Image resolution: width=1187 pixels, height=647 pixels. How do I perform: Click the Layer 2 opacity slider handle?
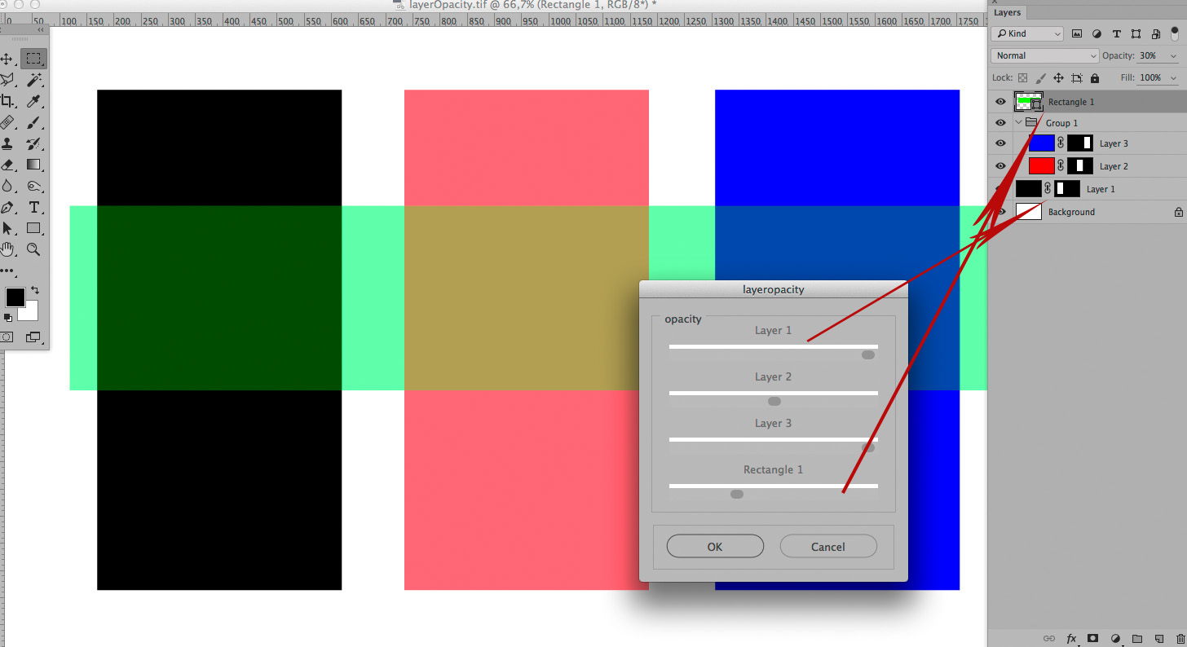click(x=774, y=401)
